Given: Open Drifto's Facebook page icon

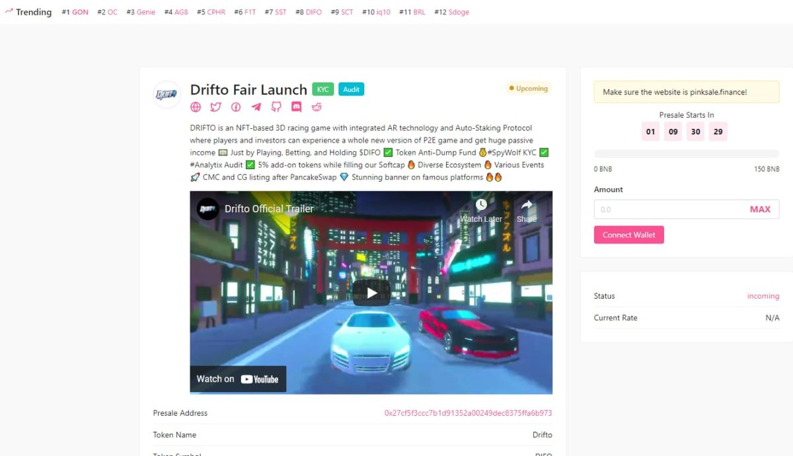Looking at the screenshot, I should [236, 107].
